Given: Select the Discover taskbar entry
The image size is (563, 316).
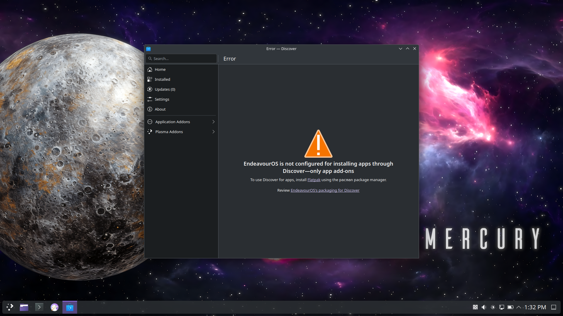Looking at the screenshot, I should click(x=70, y=307).
